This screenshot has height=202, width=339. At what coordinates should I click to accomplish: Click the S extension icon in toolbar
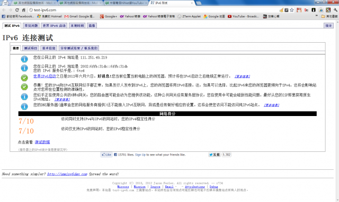coord(328,10)
